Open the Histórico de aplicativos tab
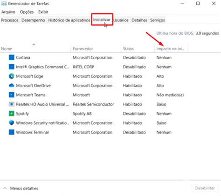The width and height of the screenshot is (221, 196). 69,20
